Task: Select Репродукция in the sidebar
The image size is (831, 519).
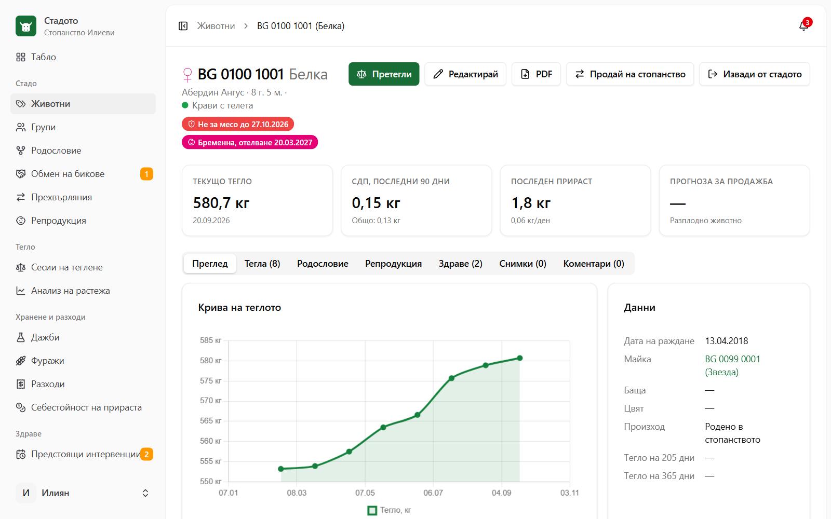Action: (x=83, y=221)
